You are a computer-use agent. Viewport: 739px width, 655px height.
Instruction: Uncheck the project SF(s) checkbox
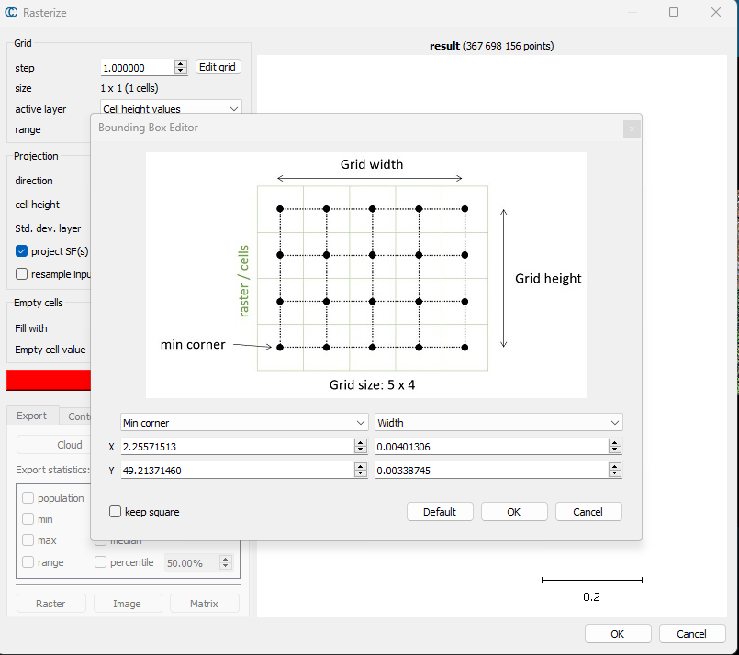(22, 251)
